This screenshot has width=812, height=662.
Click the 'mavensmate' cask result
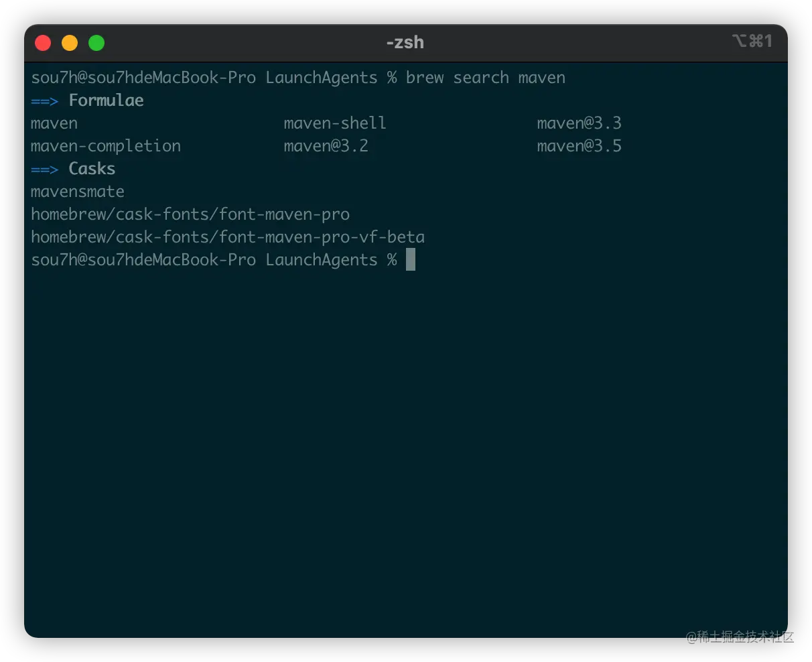78,192
